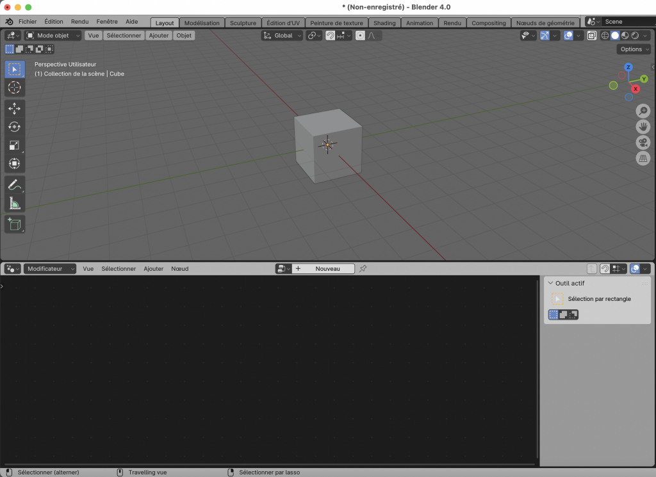Toggle X-ray transparency in viewport header
656x477 pixels.
coord(593,36)
